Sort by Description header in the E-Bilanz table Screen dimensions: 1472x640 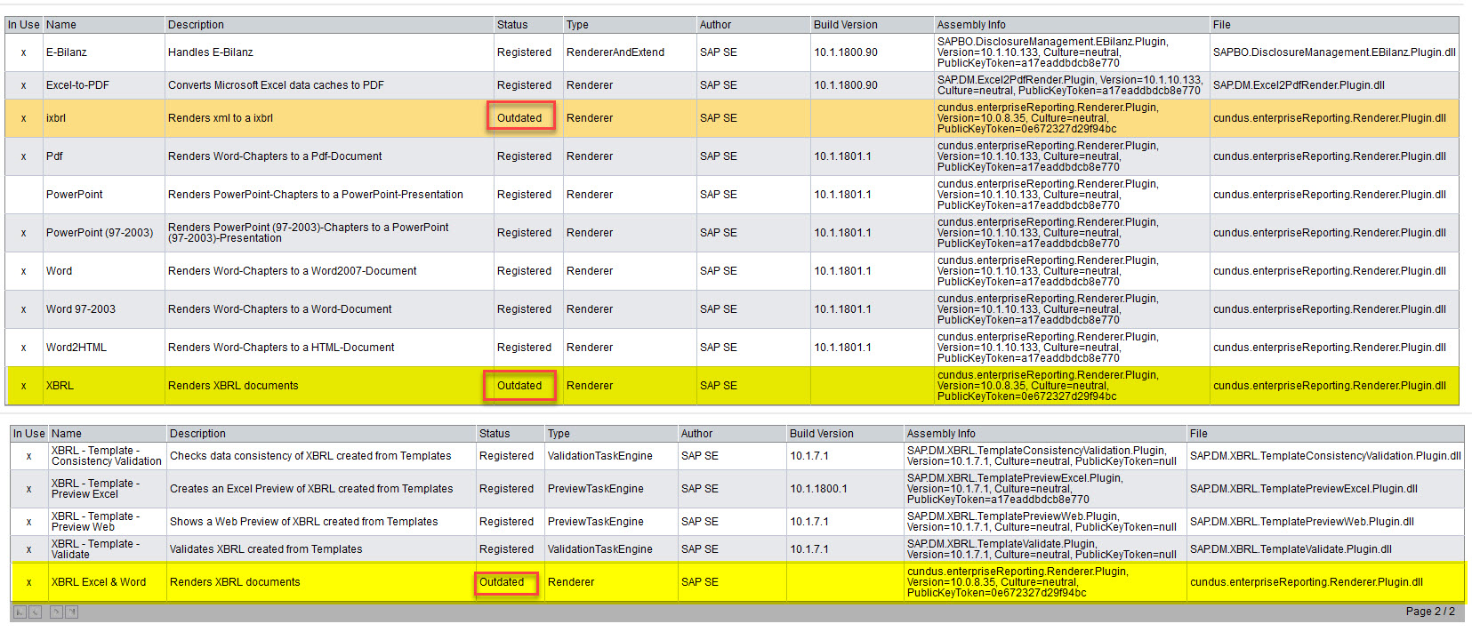196,25
